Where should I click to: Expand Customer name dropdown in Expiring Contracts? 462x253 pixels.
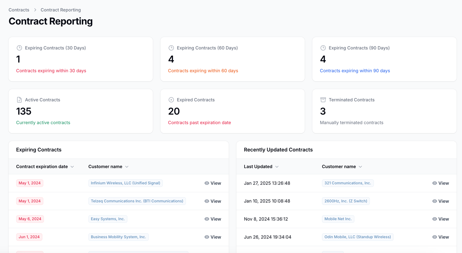tap(127, 167)
